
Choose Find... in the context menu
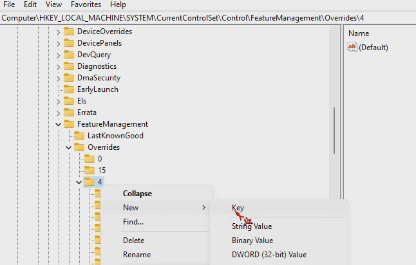[157, 221]
